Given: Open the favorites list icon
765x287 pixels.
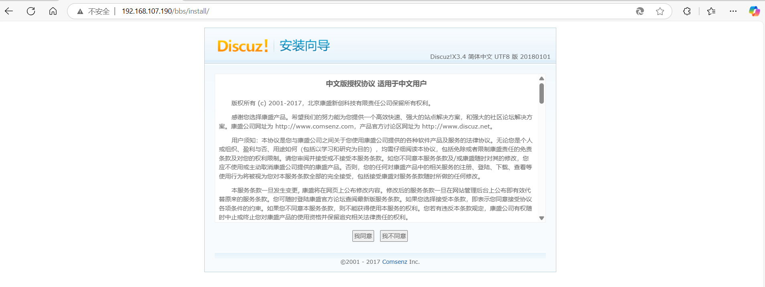Looking at the screenshot, I should coord(711,11).
